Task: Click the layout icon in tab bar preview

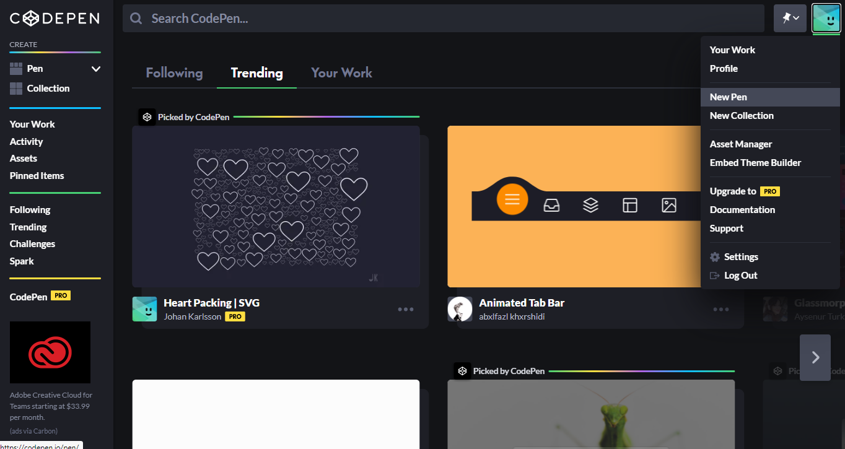Action: pyautogui.click(x=630, y=205)
